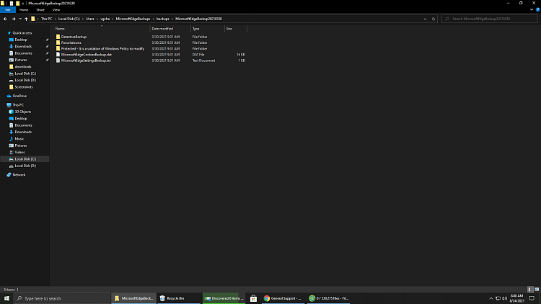
Task: Select Local Disk (D:) under This PC
Action: pyautogui.click(x=25, y=166)
